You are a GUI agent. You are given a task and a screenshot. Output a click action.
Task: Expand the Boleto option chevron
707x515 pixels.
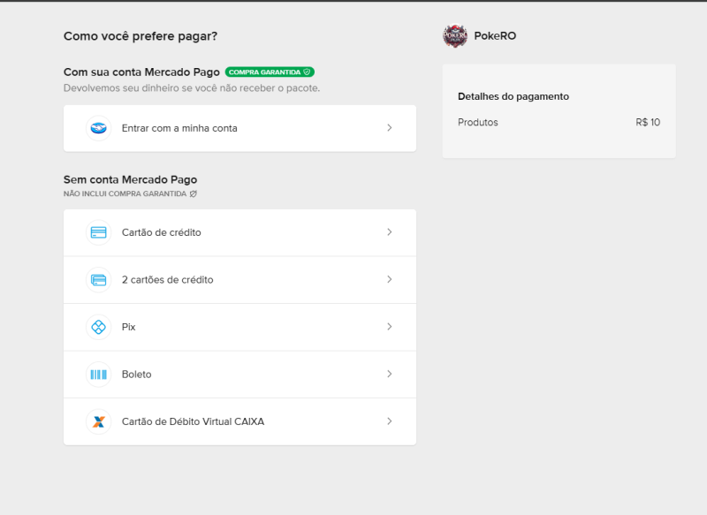tap(390, 375)
